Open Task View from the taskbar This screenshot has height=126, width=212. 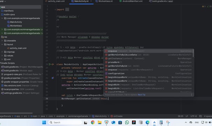(85, 122)
